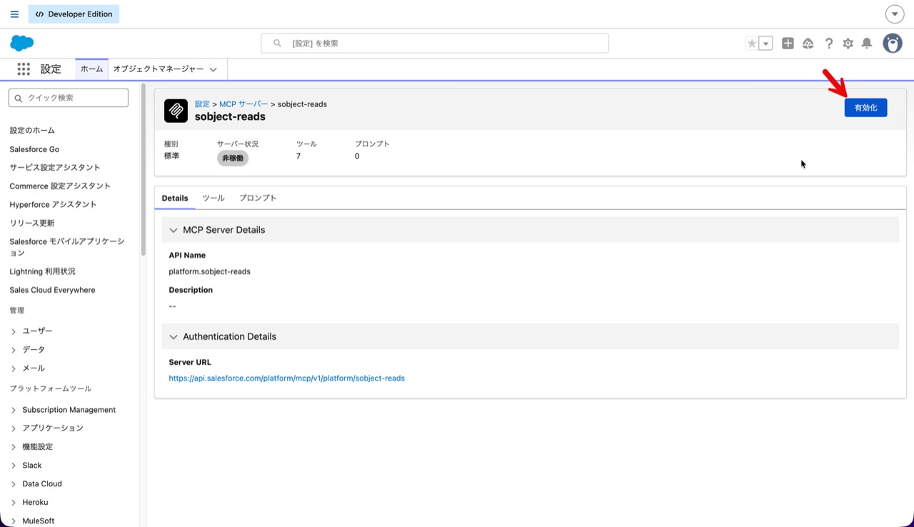This screenshot has width=914, height=527.
Task: Collapse the Authentication Details section
Action: click(174, 336)
